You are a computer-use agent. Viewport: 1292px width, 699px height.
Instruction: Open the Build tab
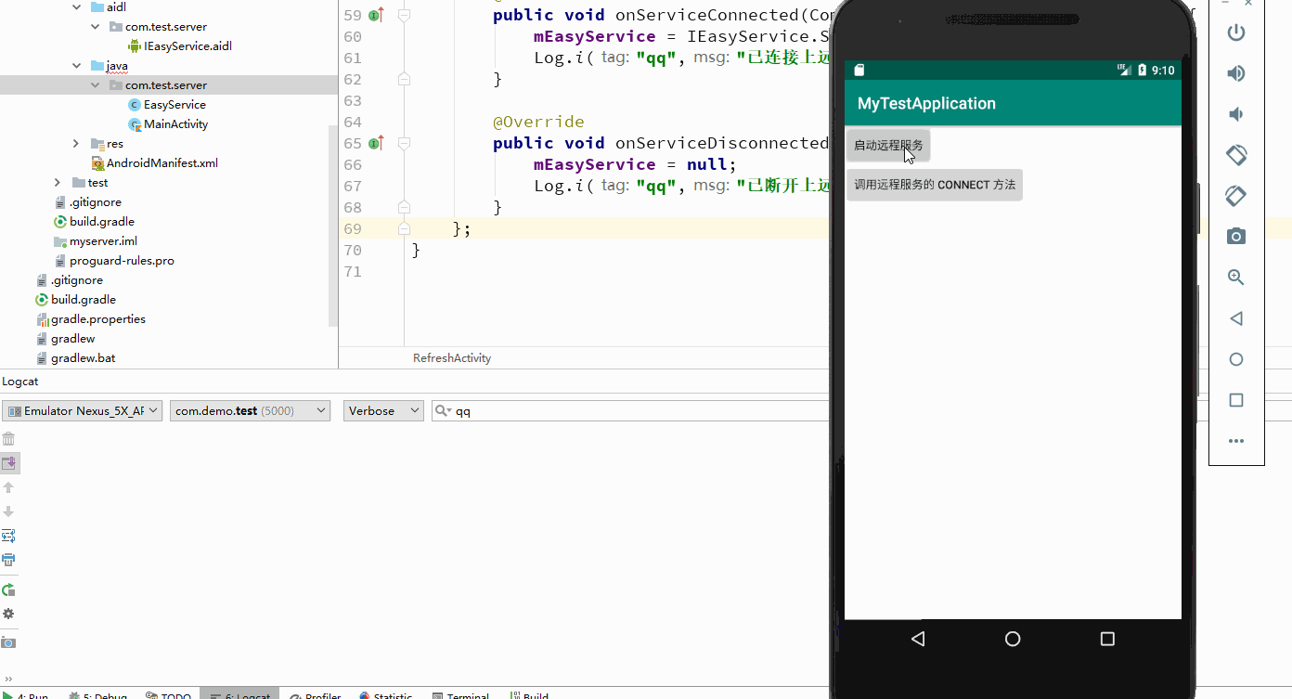[528, 694]
